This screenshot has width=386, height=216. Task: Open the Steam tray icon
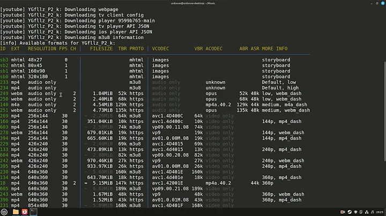[x=350, y=212]
